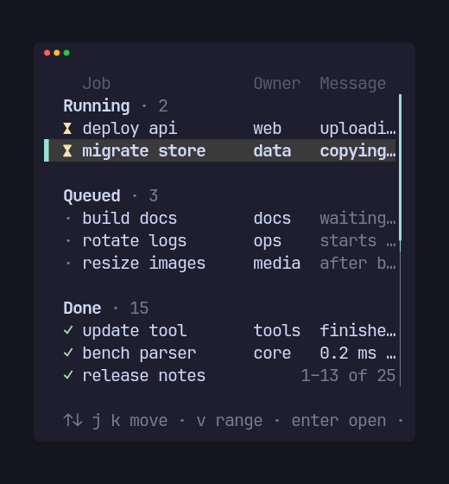Screen dimensions: 449x484
Task: Click the yellow minimize window dot
Action: [57, 53]
